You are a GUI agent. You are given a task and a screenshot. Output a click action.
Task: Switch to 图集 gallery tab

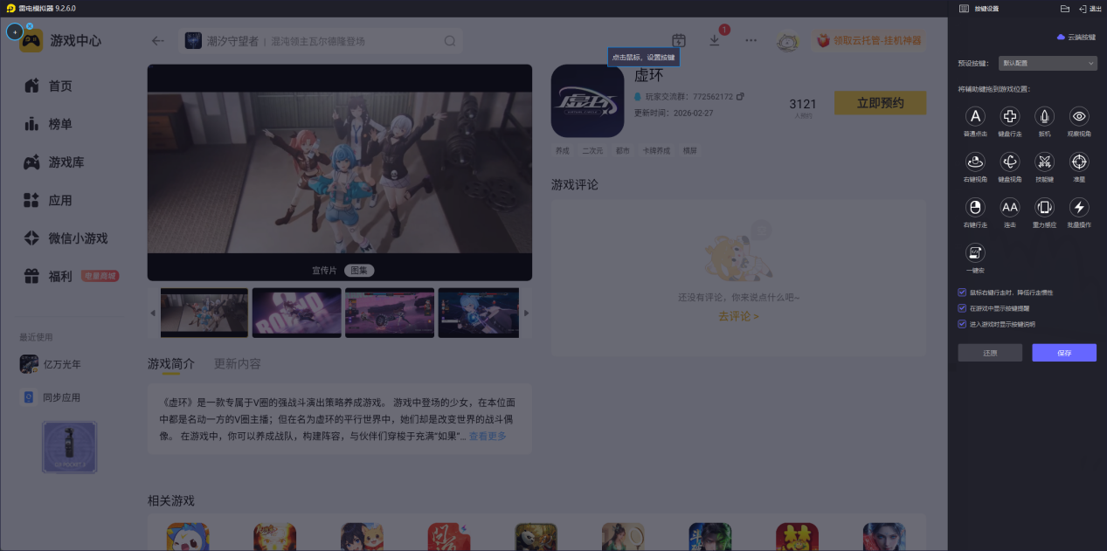(x=359, y=270)
